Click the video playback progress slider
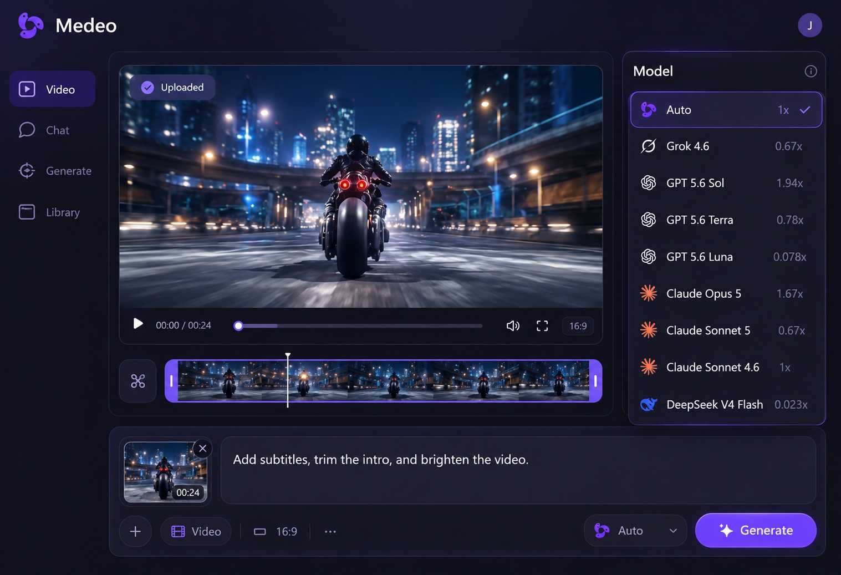 click(x=358, y=326)
